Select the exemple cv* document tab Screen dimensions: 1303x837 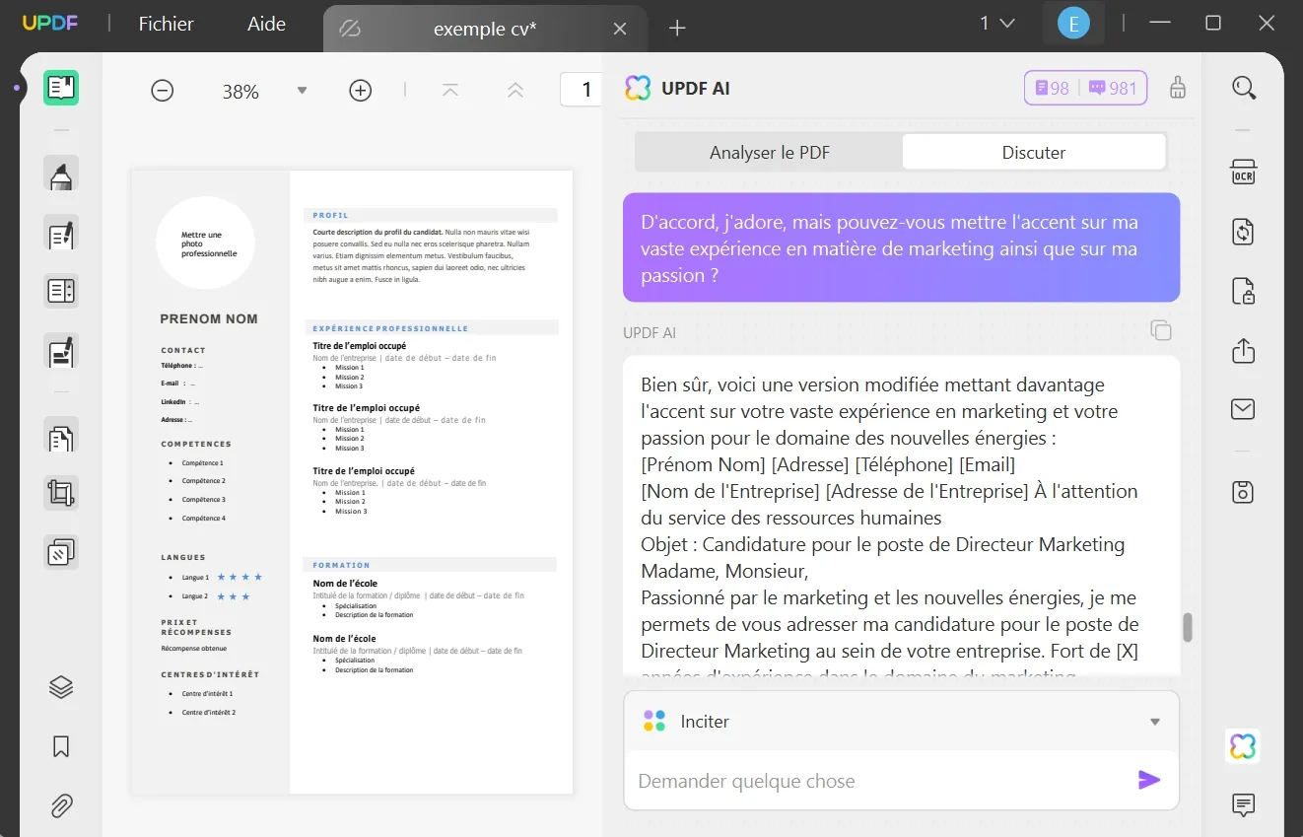(485, 29)
